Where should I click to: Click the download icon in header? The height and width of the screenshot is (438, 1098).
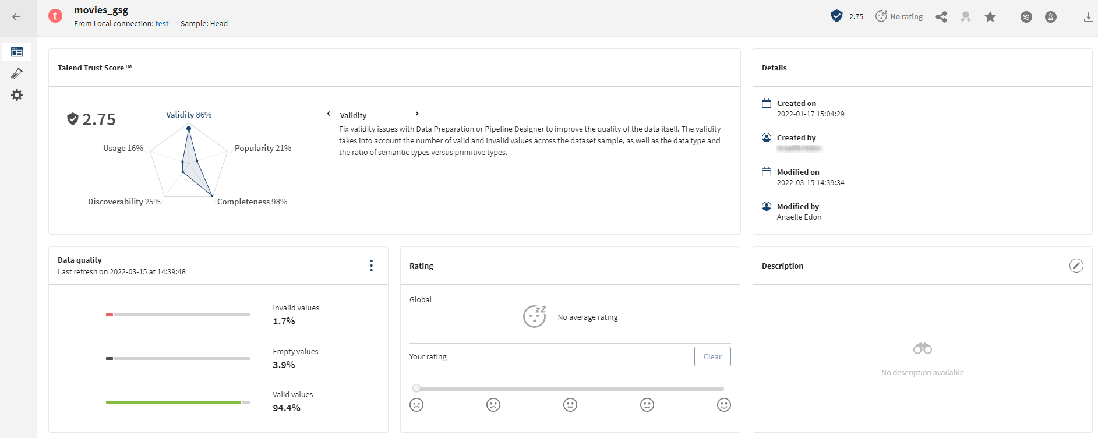coord(1088,17)
